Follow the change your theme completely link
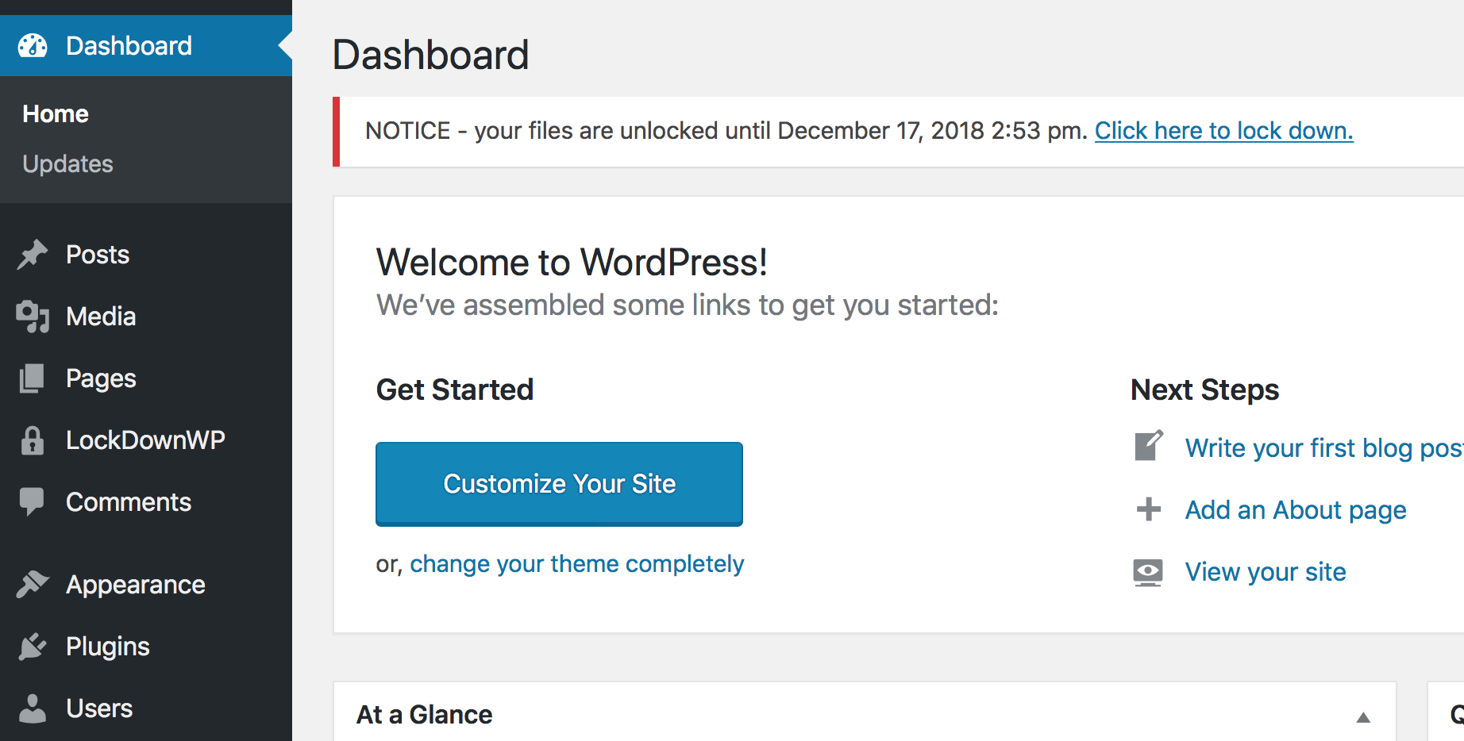The height and width of the screenshot is (741, 1464). tap(576, 564)
